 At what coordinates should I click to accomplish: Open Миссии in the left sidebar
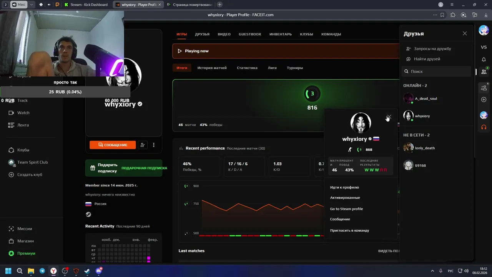coord(25,229)
